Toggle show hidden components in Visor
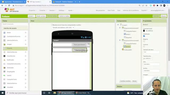The image size is (170, 95). [x=52, y=25]
